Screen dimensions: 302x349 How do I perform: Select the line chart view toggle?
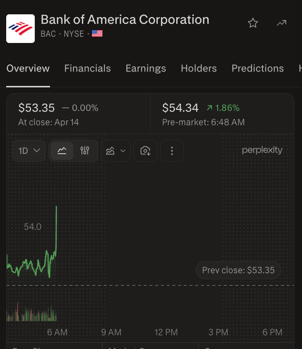pos(62,151)
